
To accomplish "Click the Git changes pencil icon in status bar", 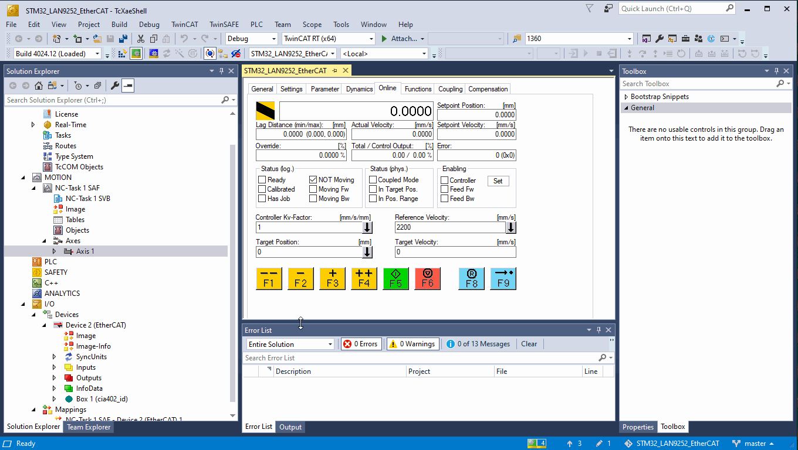I will (599, 444).
